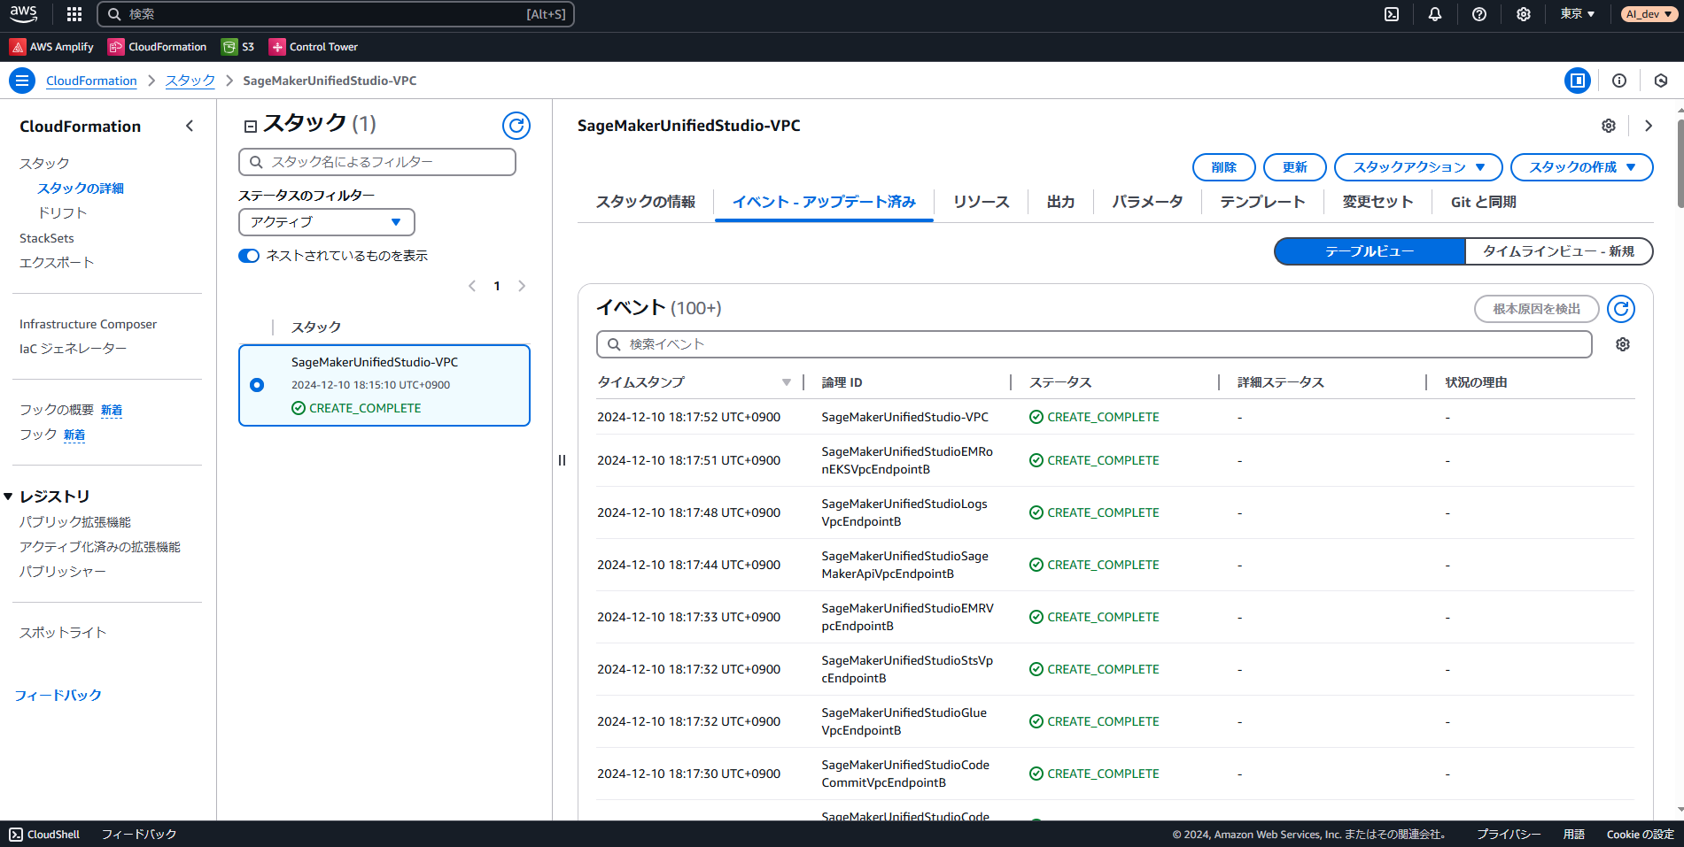
Task: Open the info panel icon
Action: (x=1619, y=81)
